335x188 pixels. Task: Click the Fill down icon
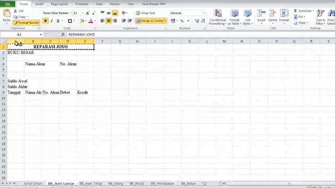295,17
